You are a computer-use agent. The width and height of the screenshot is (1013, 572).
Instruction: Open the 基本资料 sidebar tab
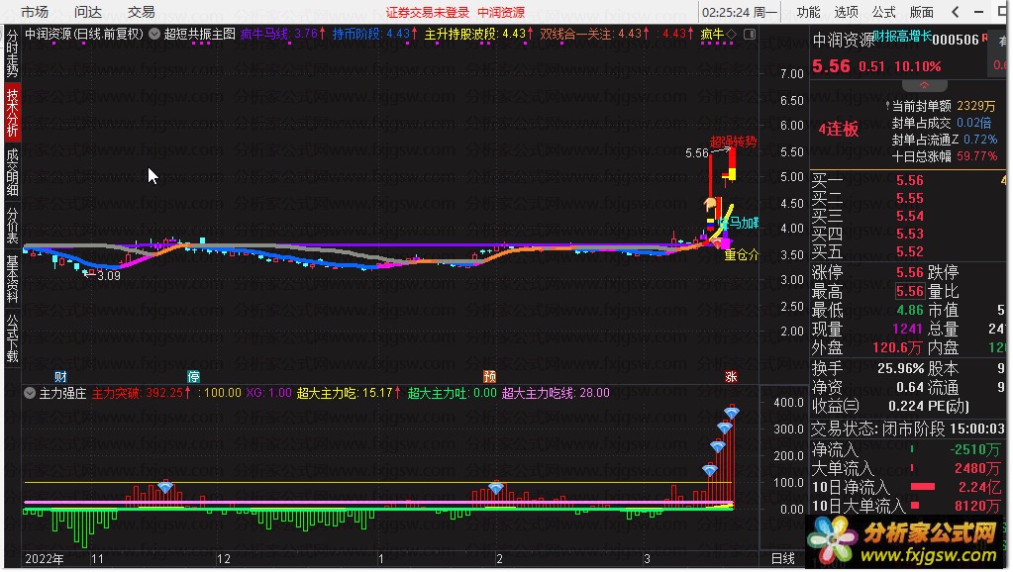[12, 278]
